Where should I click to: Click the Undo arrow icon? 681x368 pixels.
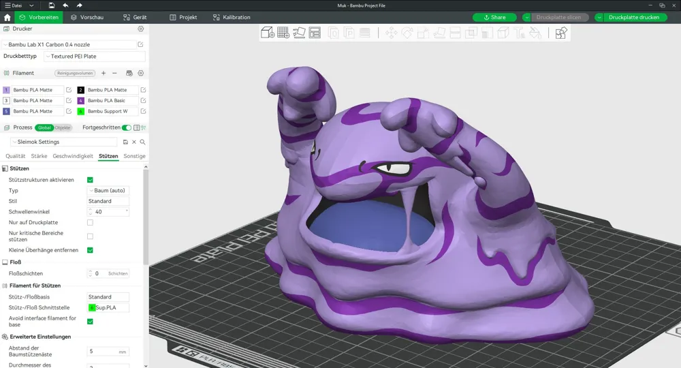65,5
